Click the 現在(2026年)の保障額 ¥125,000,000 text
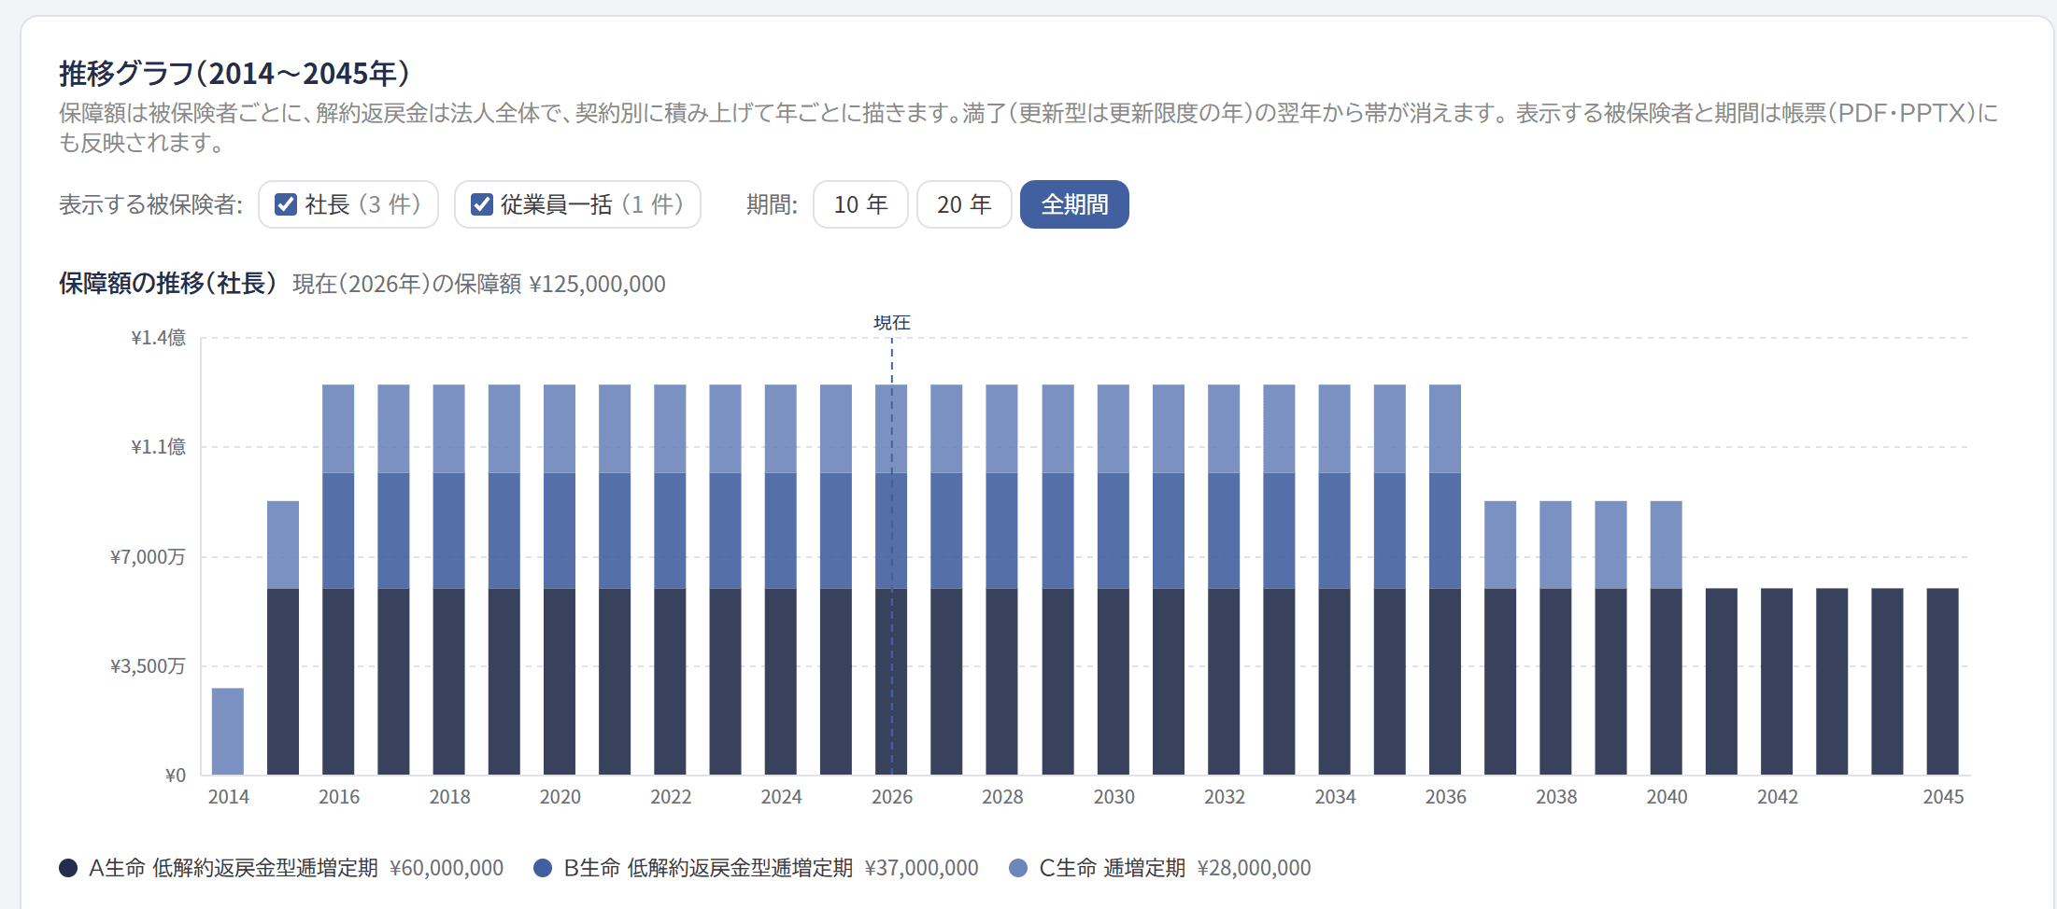Image resolution: width=2057 pixels, height=909 pixels. point(479,284)
